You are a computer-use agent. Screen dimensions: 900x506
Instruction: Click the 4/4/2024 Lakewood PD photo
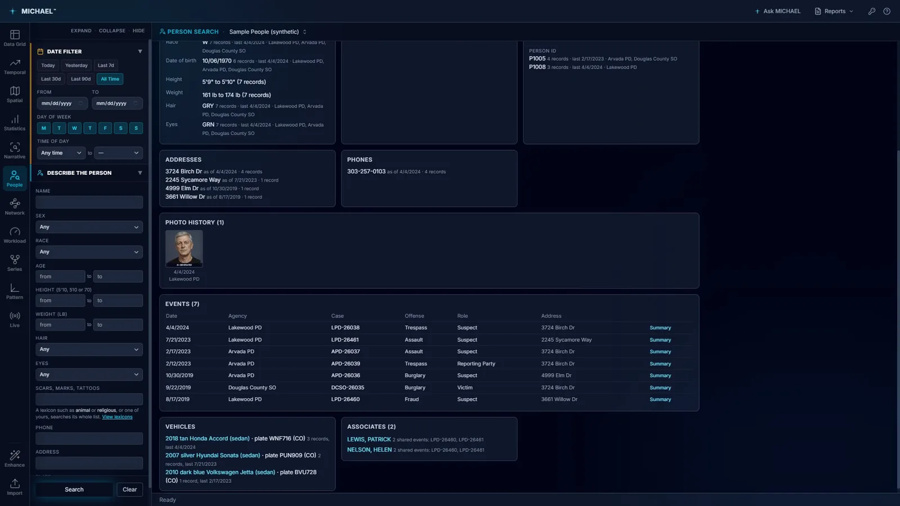pos(184,249)
